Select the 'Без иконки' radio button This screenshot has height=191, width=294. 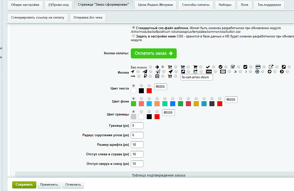pos(151,67)
